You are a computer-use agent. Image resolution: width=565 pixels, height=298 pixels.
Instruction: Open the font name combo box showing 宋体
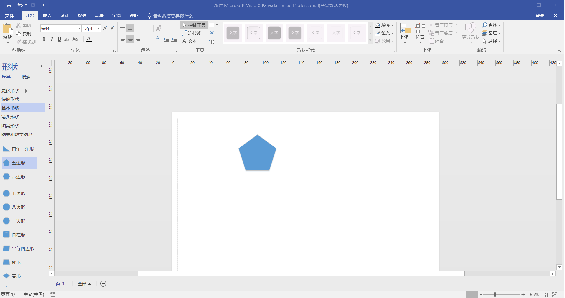click(x=61, y=28)
